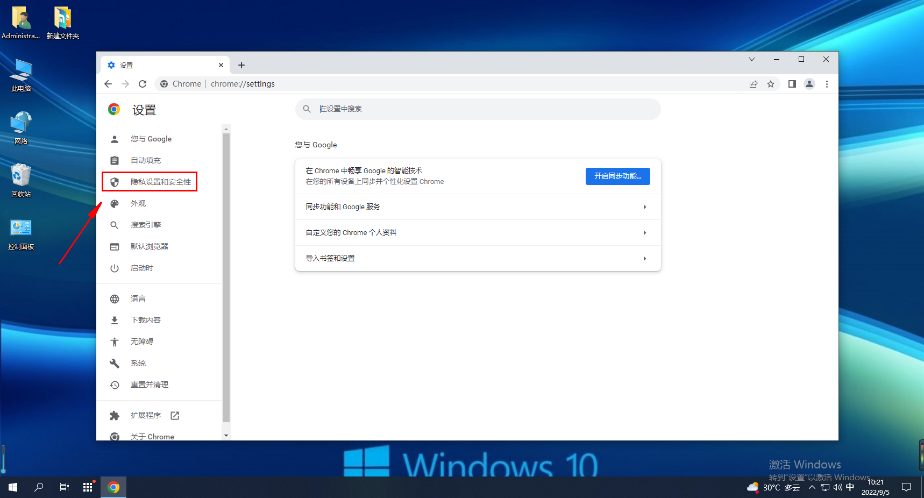The image size is (924, 498).
Task: Click the sidebar scroll down arrow
Action: 226,436
